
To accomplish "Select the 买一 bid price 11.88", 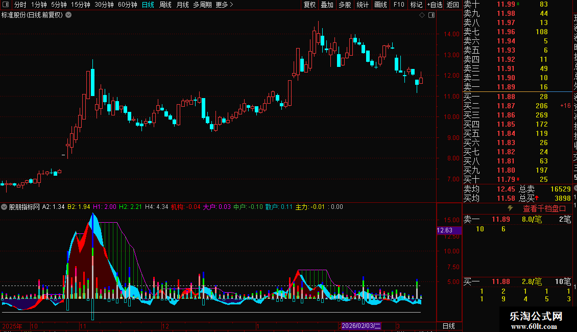I will click(506, 97).
